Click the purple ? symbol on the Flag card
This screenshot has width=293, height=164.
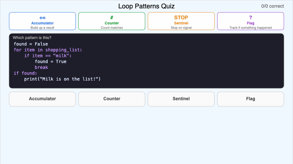251,17
